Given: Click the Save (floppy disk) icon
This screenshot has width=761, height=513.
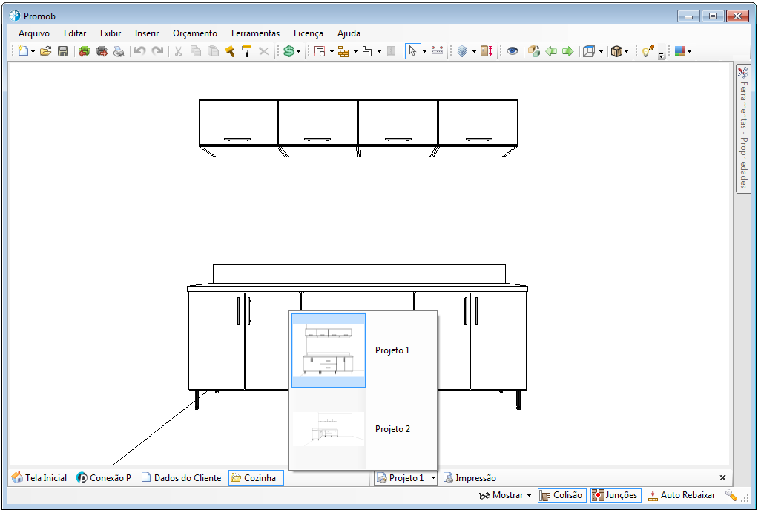Looking at the screenshot, I should click(63, 51).
